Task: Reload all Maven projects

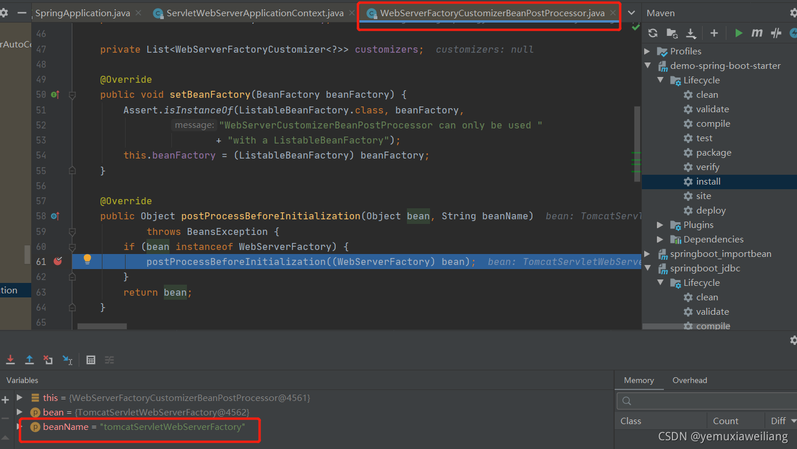Action: pyautogui.click(x=653, y=33)
